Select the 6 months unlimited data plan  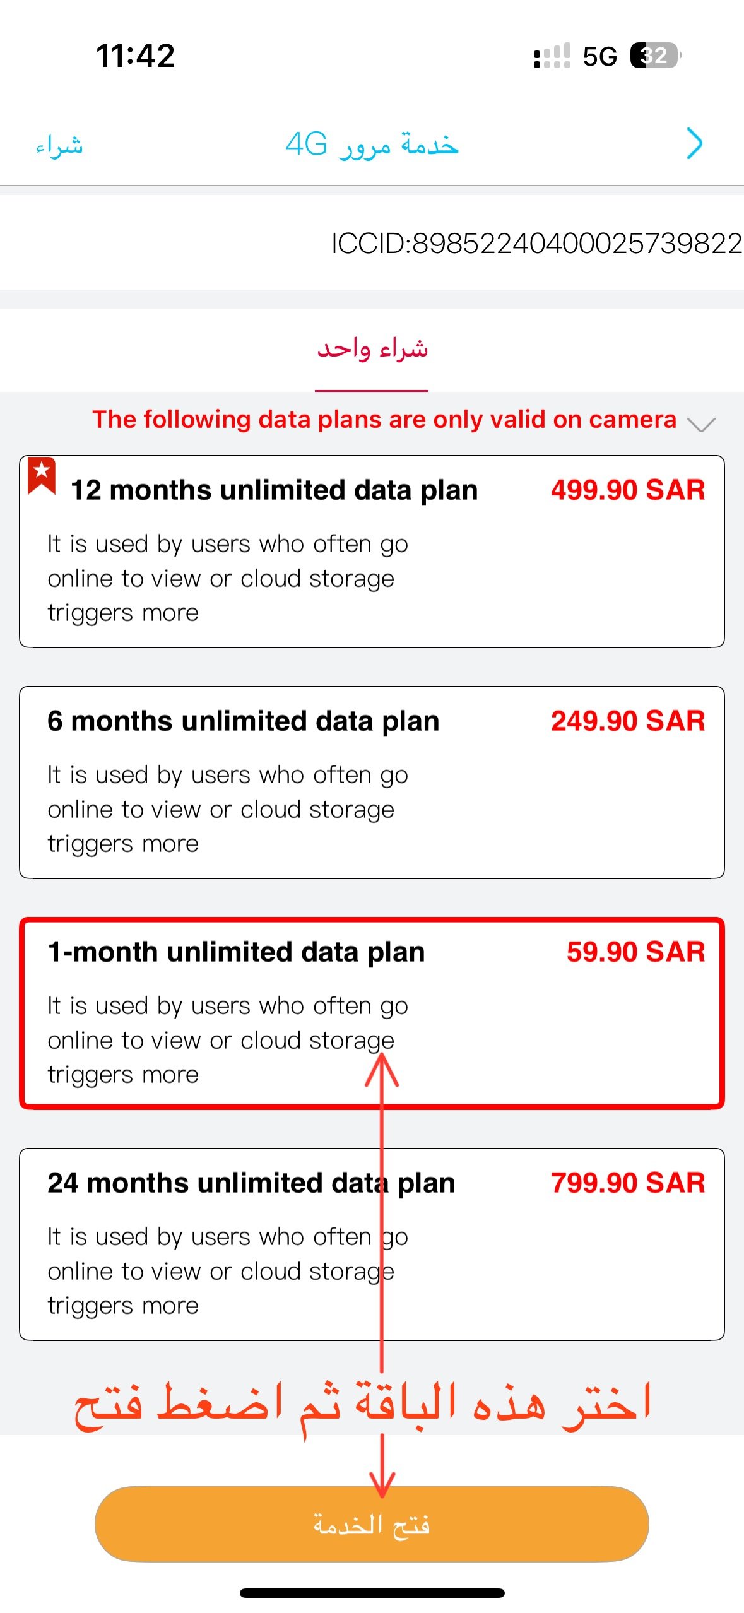[x=372, y=782]
